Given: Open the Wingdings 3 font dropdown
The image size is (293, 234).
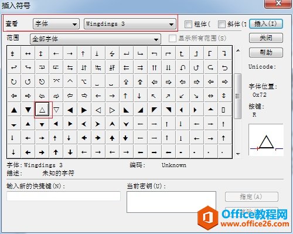Looking at the screenshot, I should (x=130, y=24).
